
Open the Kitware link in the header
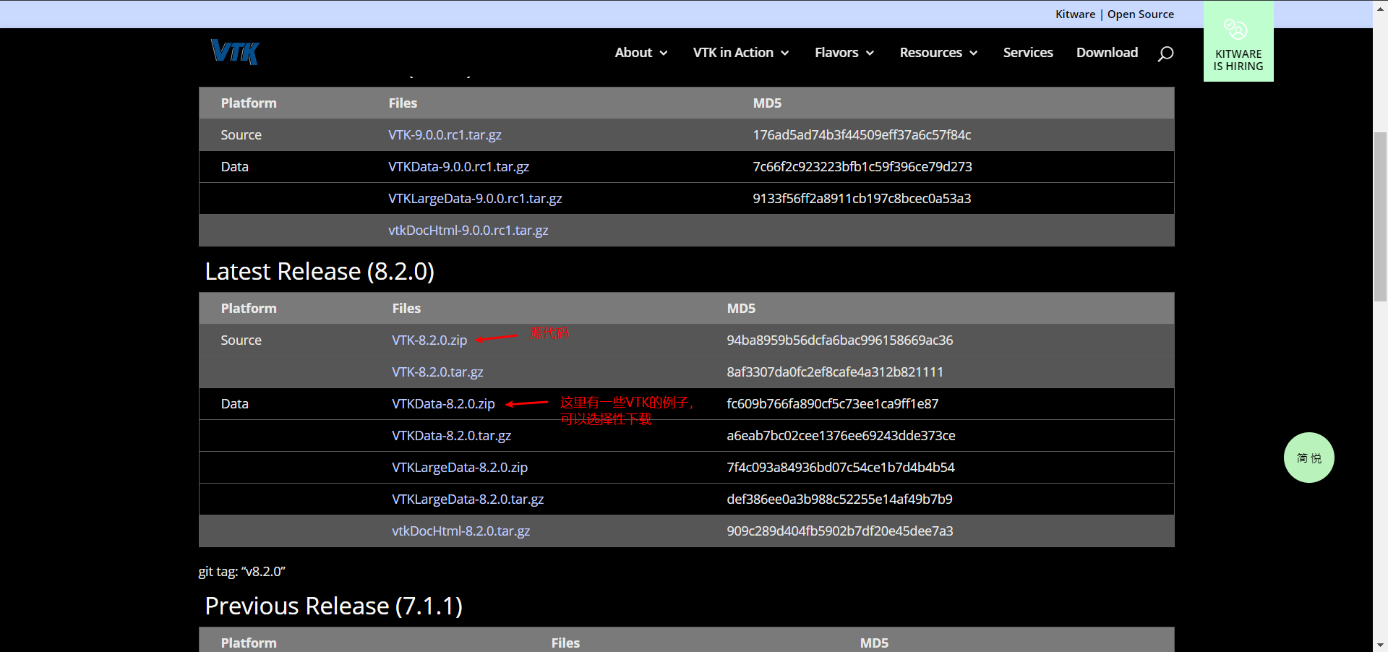click(x=1075, y=14)
